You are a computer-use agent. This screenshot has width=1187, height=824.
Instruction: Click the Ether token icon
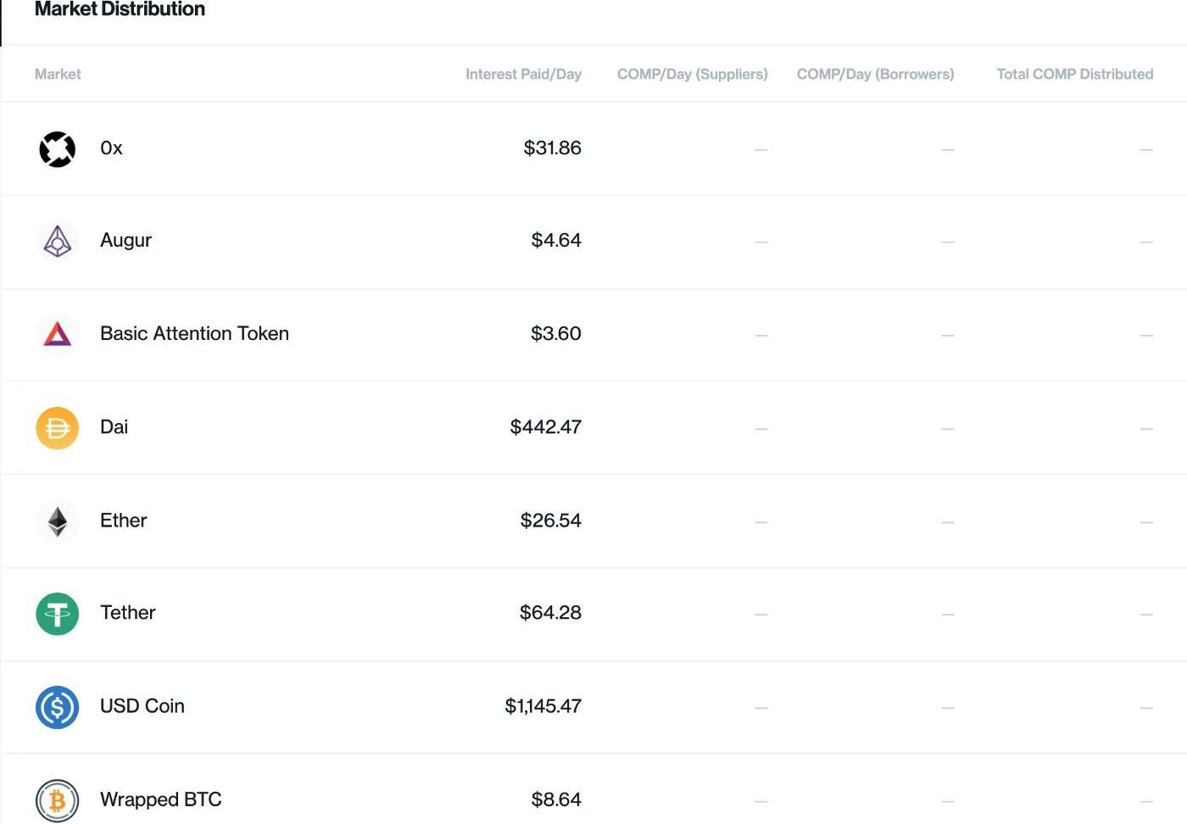[x=57, y=521]
